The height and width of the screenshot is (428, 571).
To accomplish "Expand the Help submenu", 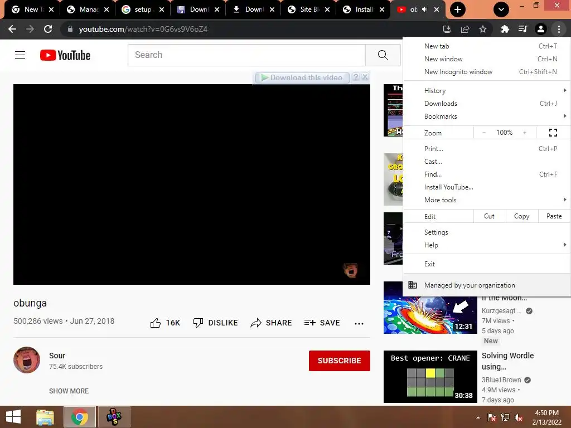I will (x=487, y=245).
